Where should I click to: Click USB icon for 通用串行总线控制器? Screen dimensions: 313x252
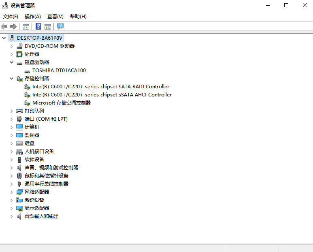click(19, 184)
